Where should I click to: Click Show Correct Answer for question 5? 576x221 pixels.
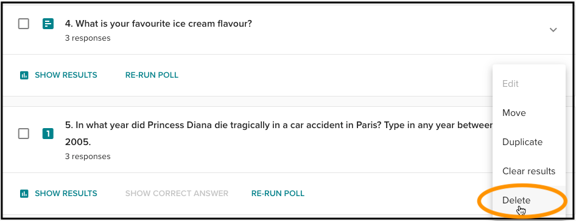pyautogui.click(x=177, y=193)
